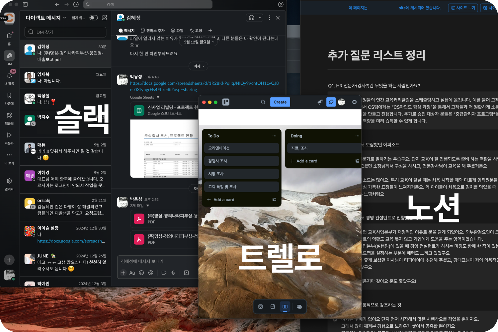
Task: Open slash shortcuts in Slack composer
Action: coord(186,273)
